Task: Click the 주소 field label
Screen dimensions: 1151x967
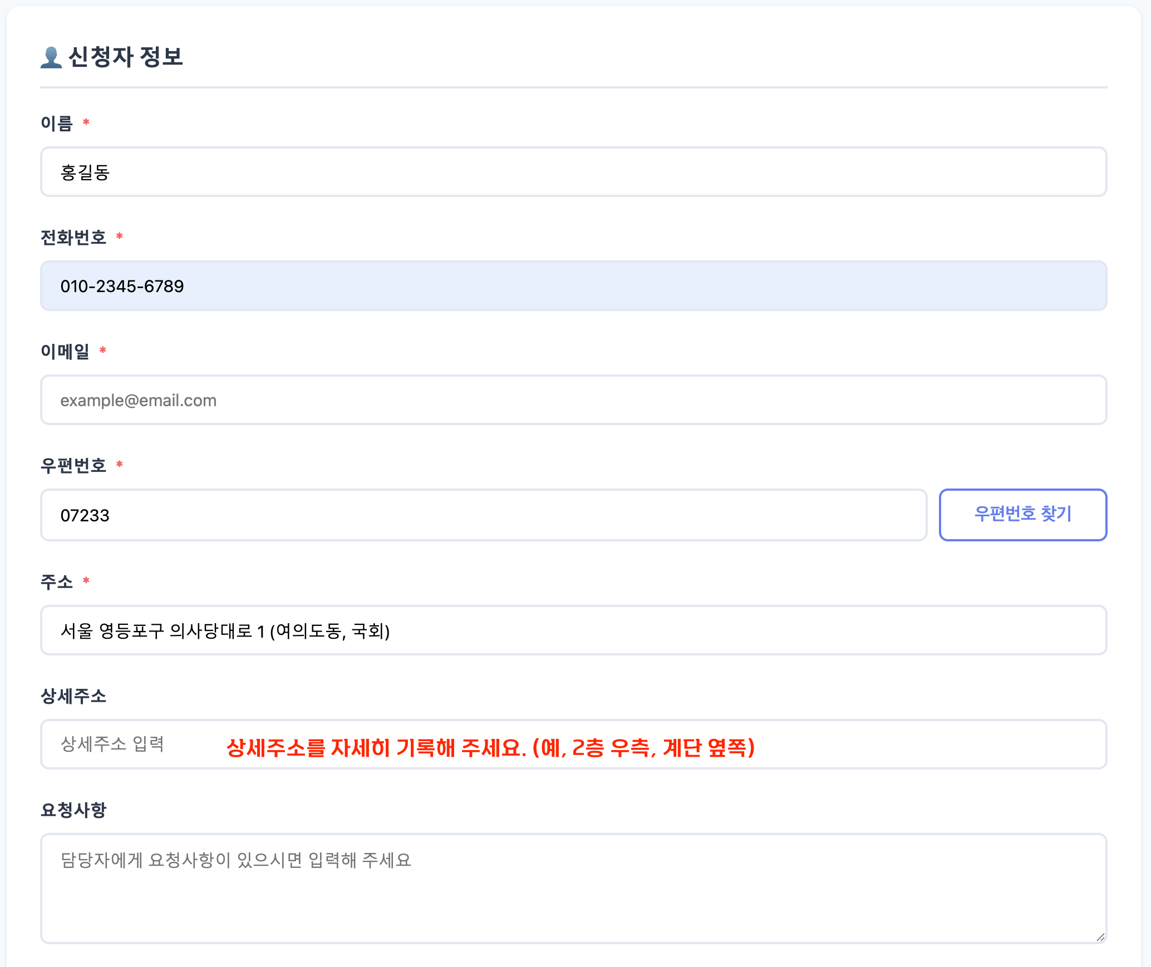Action: point(57,582)
